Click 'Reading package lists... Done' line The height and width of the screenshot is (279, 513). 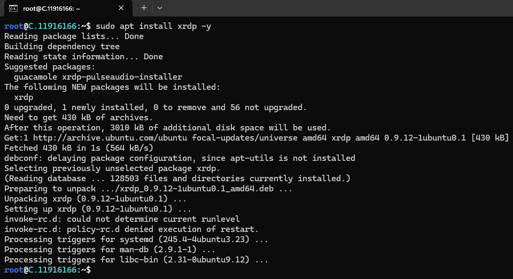74,36
